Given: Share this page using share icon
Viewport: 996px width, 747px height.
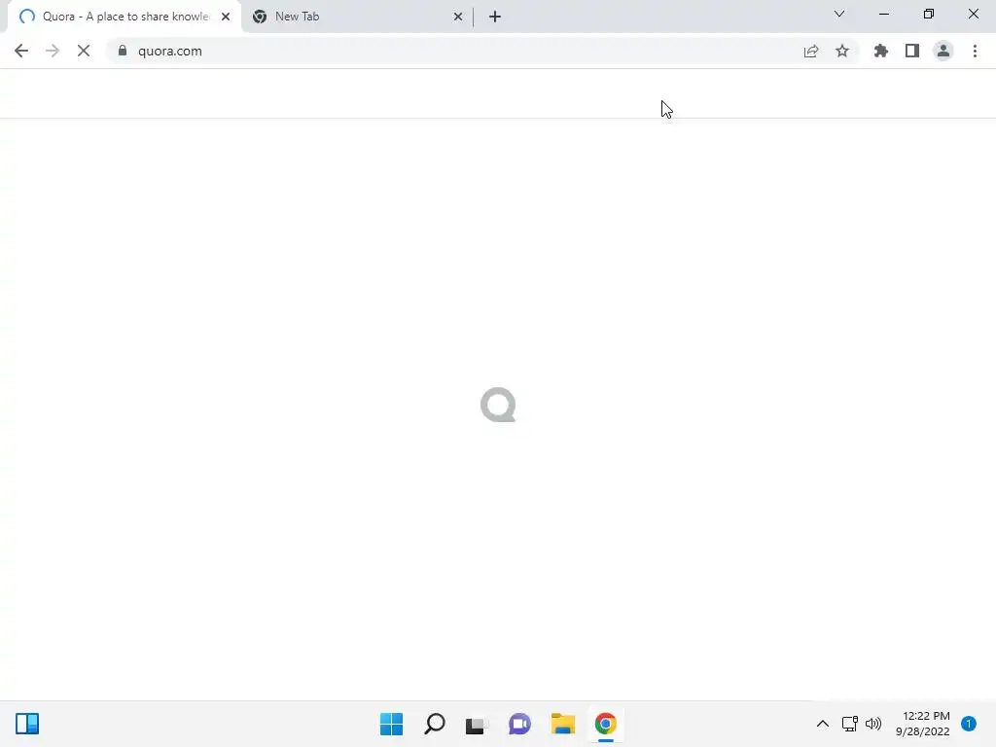Looking at the screenshot, I should click(x=811, y=51).
